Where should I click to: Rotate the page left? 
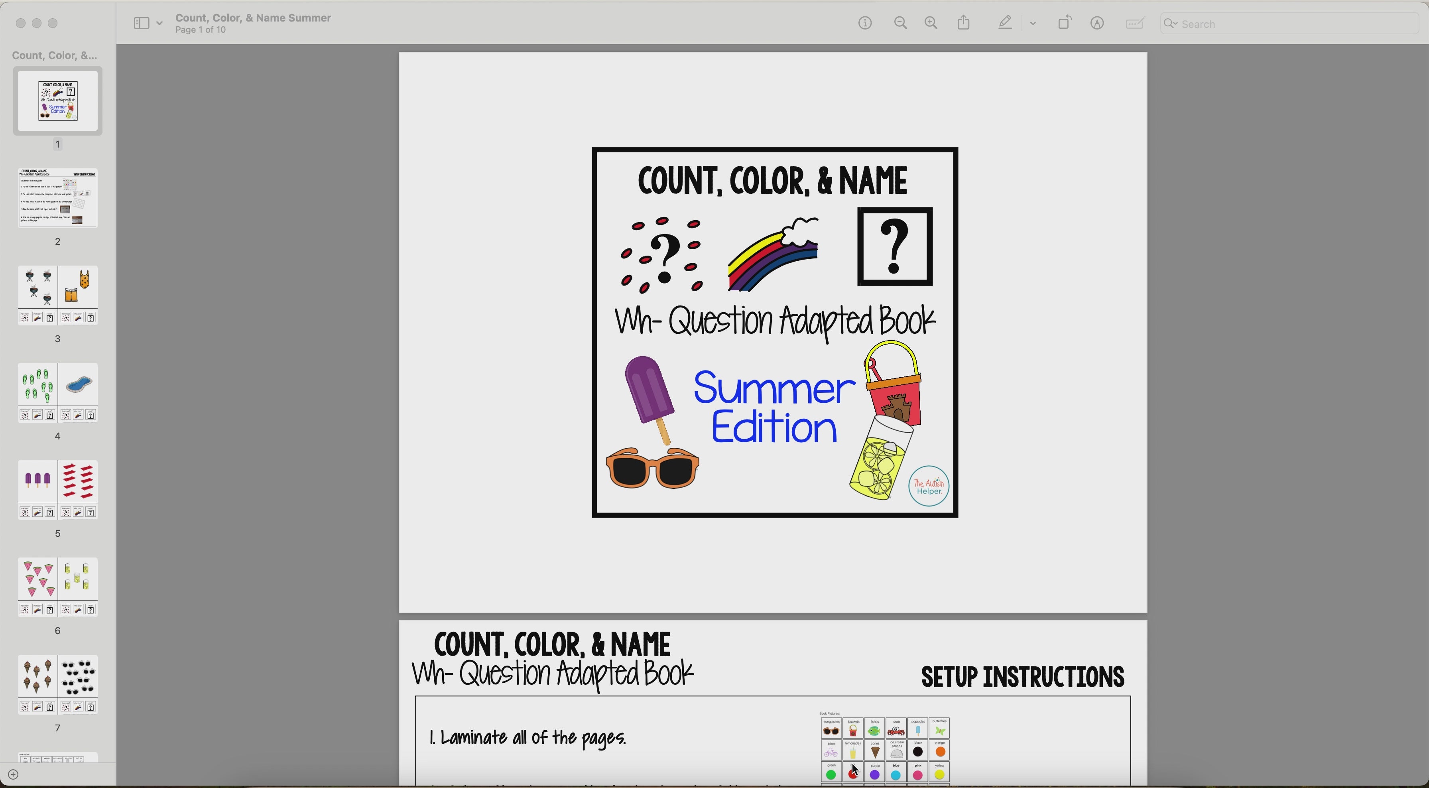click(x=1065, y=23)
